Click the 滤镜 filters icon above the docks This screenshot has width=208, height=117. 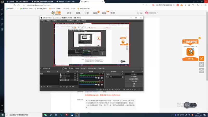click(71, 68)
